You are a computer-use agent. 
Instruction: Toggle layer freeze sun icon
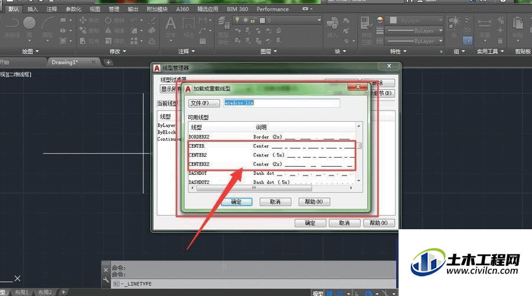[245, 20]
